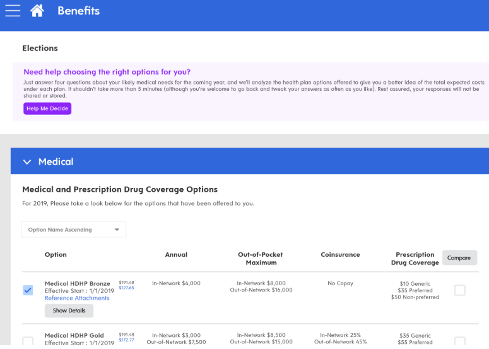Tick compare checkbox for Medical HDHP Bronze
The image size is (489, 349).
pos(460,290)
